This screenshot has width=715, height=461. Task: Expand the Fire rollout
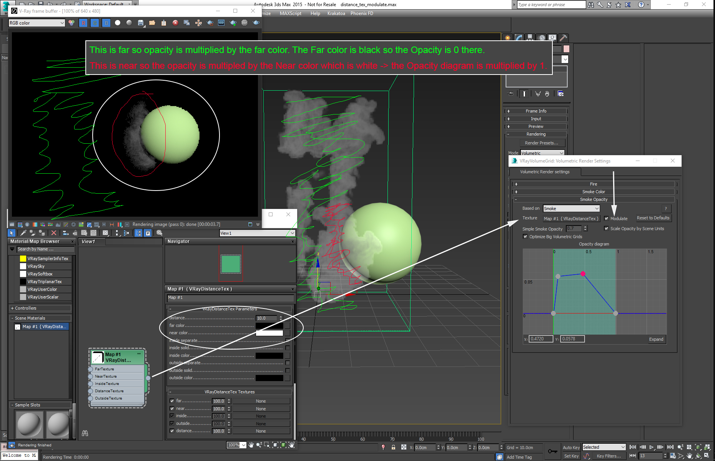pos(594,184)
